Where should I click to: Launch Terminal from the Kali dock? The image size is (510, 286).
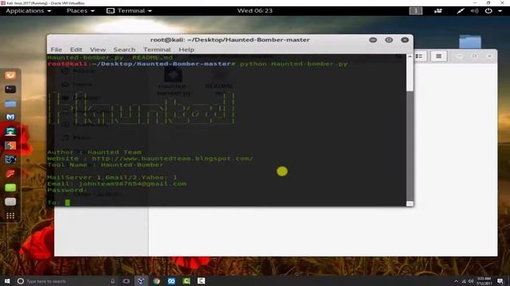coord(10,89)
